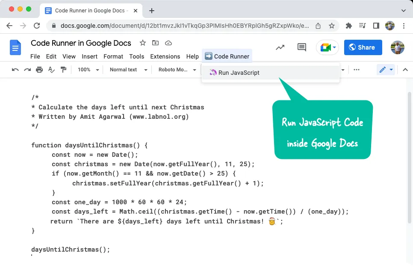Screen dimensions: 413x273
Task: Toggle the browser bookmark star
Action: click(x=332, y=26)
